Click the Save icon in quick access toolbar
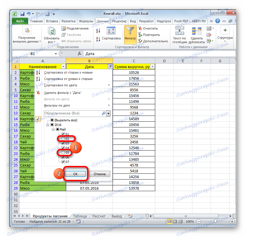This screenshot has height=236, width=253. click(22, 14)
